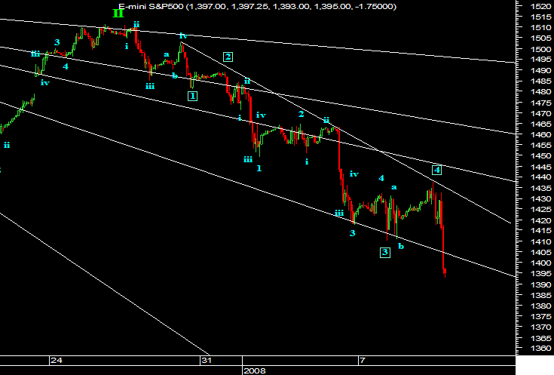This screenshot has width=554, height=375.
Task: Select the boxed wave label 4
Action: coord(437,171)
